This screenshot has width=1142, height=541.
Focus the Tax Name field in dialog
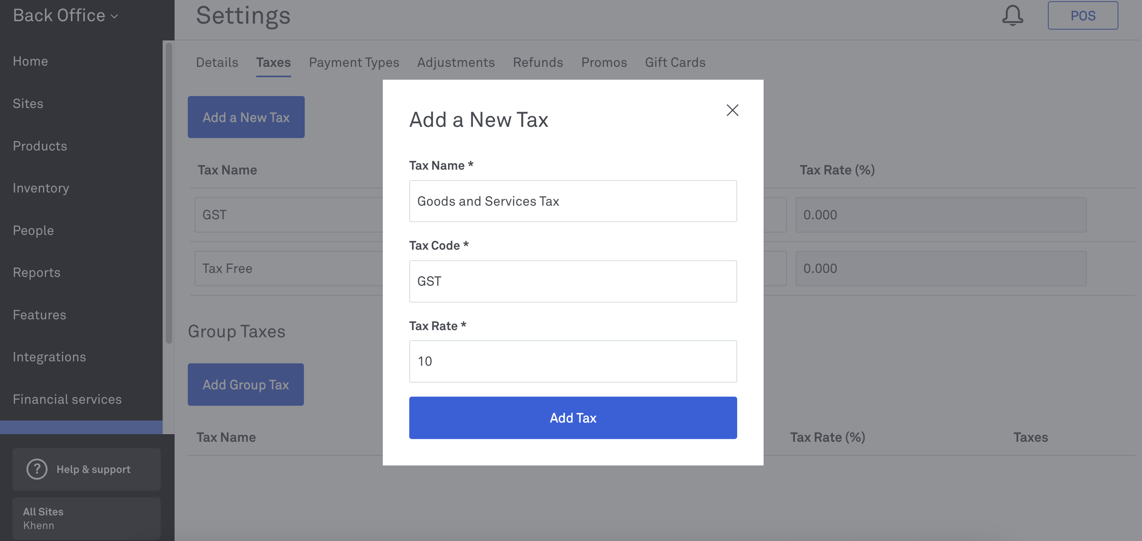point(573,201)
